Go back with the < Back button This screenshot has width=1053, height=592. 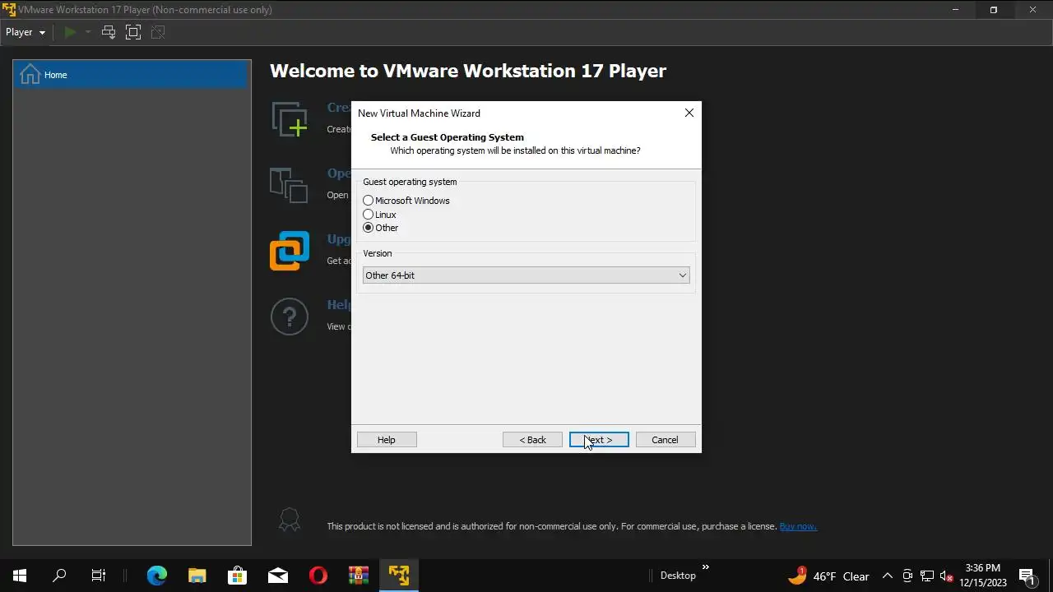tap(532, 440)
